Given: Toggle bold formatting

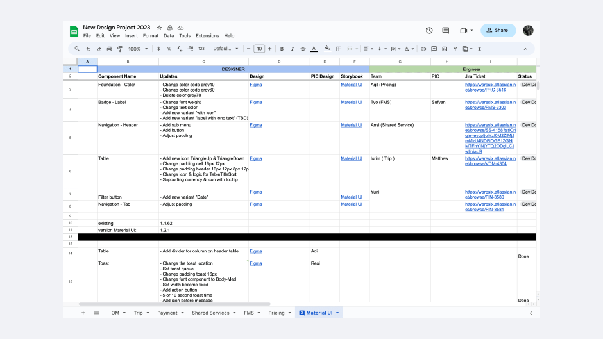Looking at the screenshot, I should (282, 49).
